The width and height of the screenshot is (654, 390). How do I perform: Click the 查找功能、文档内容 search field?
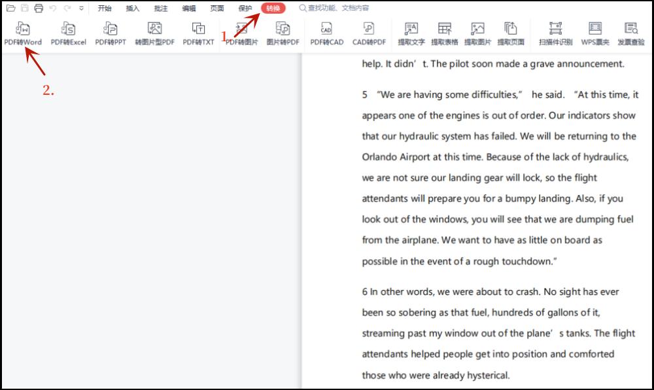click(x=334, y=8)
